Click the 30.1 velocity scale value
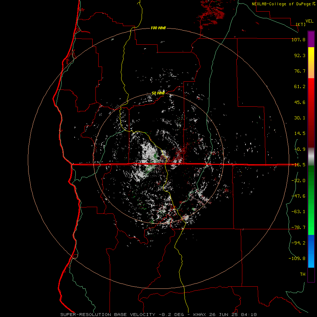The width and height of the screenshot is (317, 317). click(x=300, y=118)
